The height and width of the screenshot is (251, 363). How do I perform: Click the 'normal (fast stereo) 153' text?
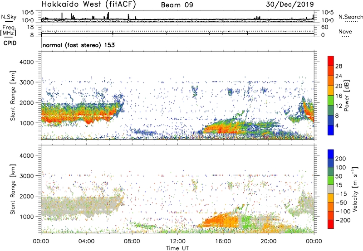click(x=78, y=45)
